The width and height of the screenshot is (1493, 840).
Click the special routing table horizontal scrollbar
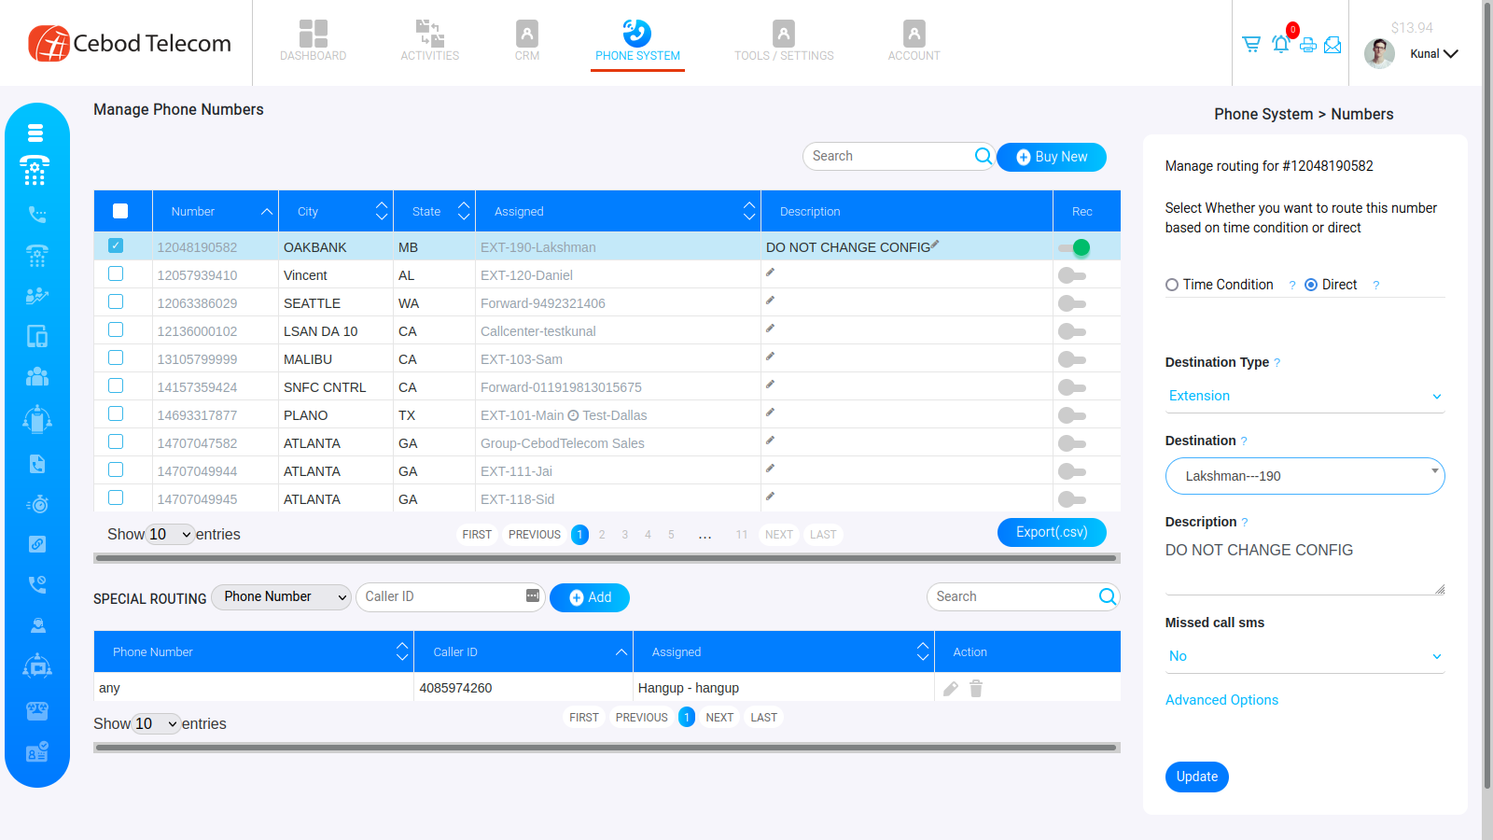click(607, 748)
